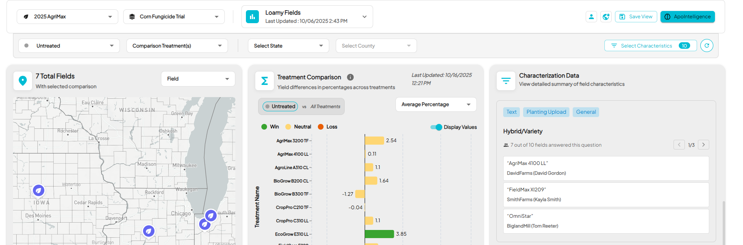The height and width of the screenshot is (245, 743).
Task: Open the Select State dropdown
Action: (x=288, y=46)
